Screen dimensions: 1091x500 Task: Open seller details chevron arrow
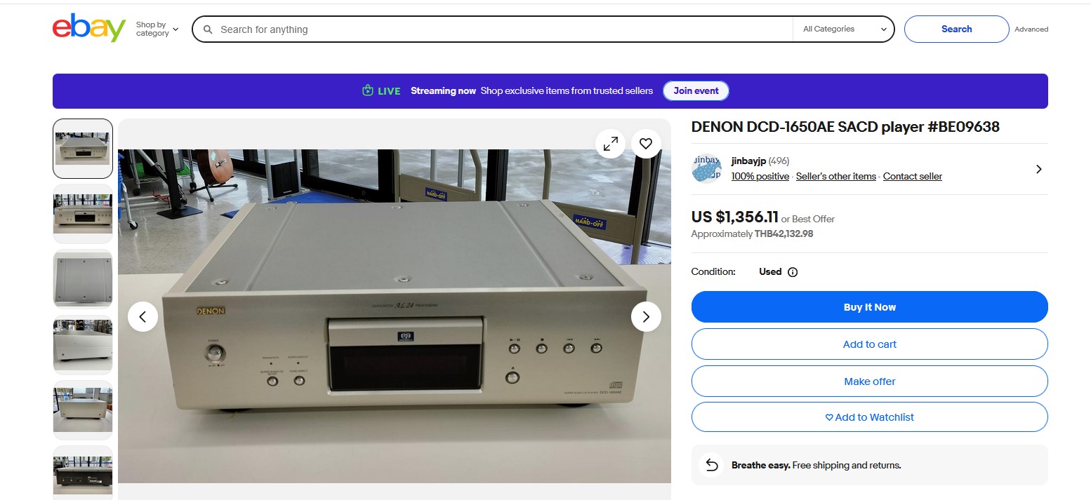click(1038, 169)
